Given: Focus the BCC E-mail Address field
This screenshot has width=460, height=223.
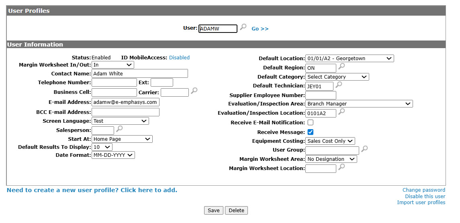Looking at the screenshot, I should point(126,112).
